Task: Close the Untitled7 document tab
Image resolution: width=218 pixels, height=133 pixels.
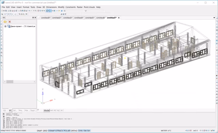Action: 119,18
